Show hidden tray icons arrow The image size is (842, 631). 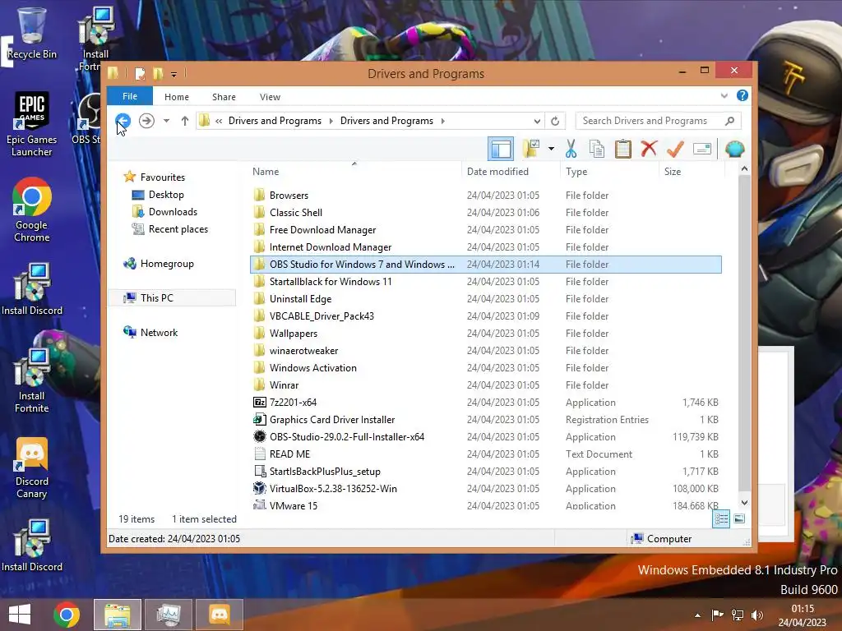(x=697, y=615)
